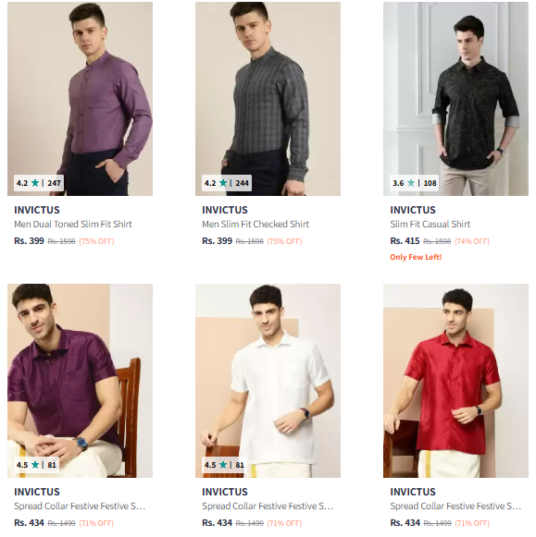536x537 pixels.
Task: Click the 4.5 rating badge on white festive shirt
Action: [224, 465]
